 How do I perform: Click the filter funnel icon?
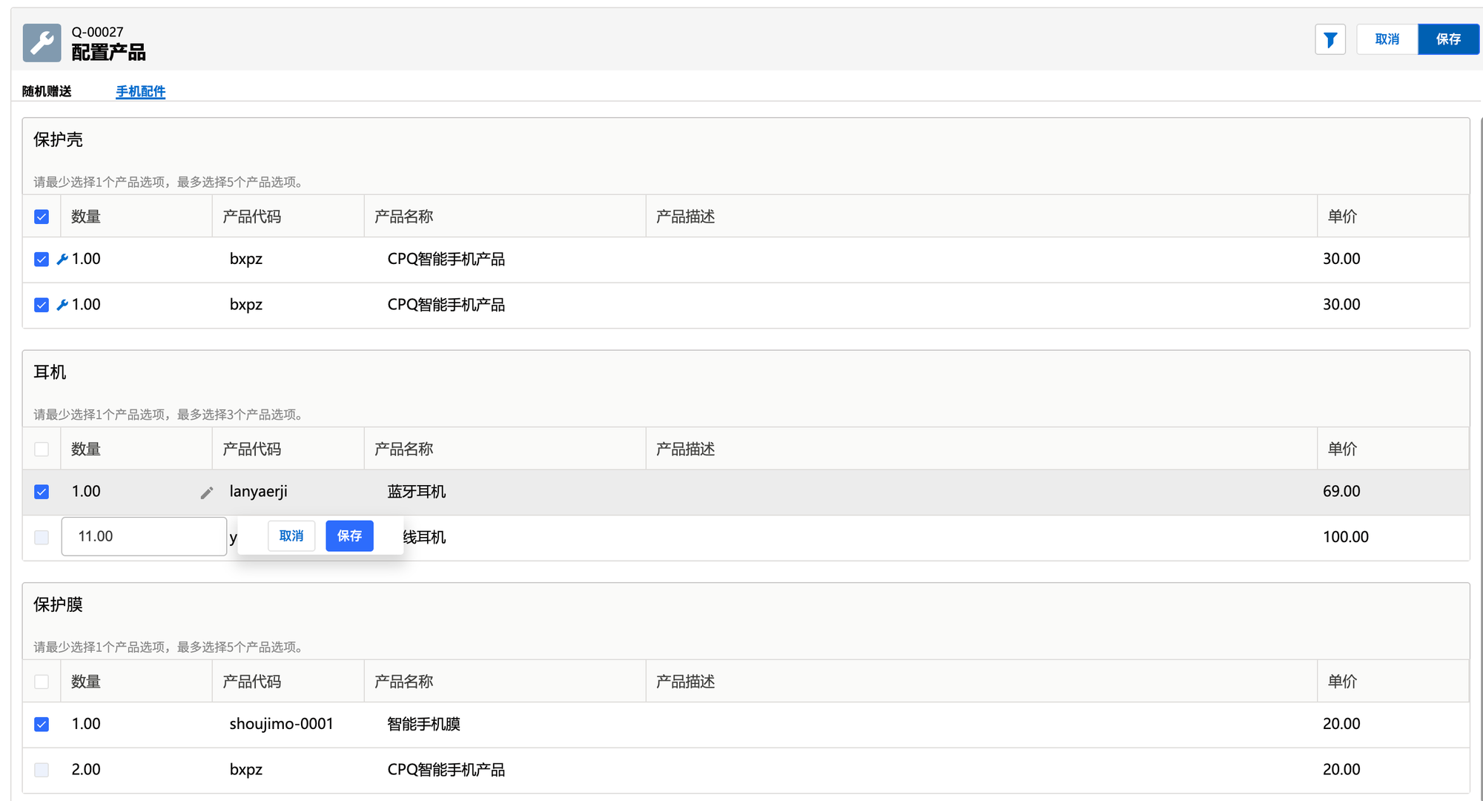point(1330,39)
